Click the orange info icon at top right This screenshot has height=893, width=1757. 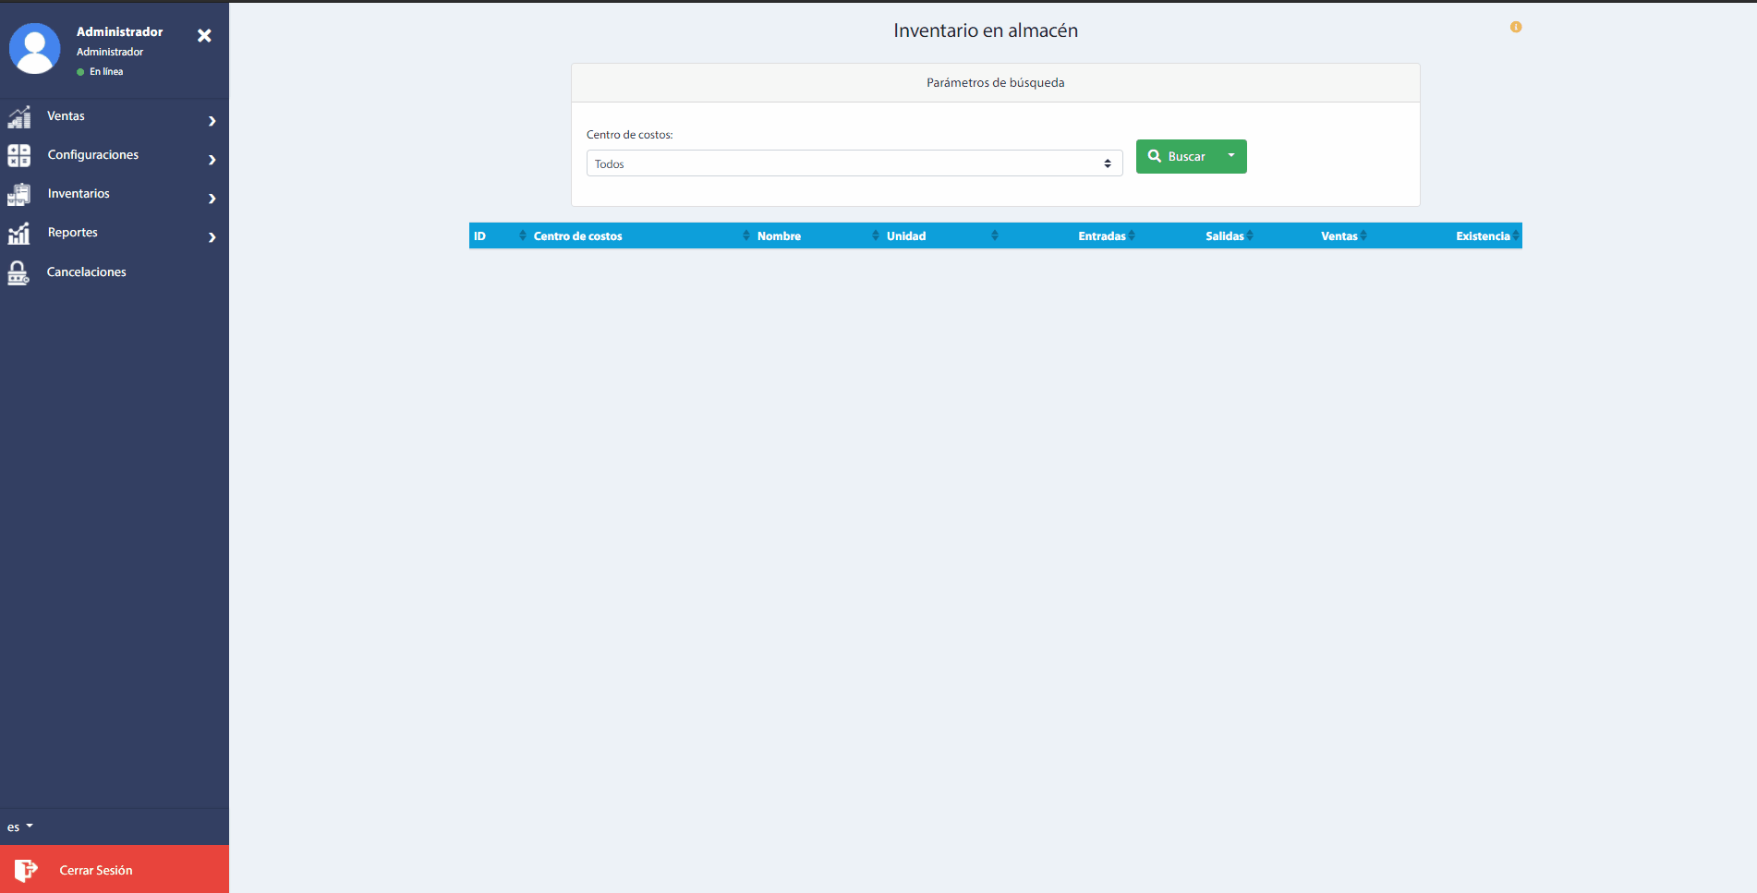(1516, 27)
